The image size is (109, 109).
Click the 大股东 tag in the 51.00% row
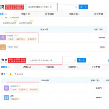pos(14,90)
